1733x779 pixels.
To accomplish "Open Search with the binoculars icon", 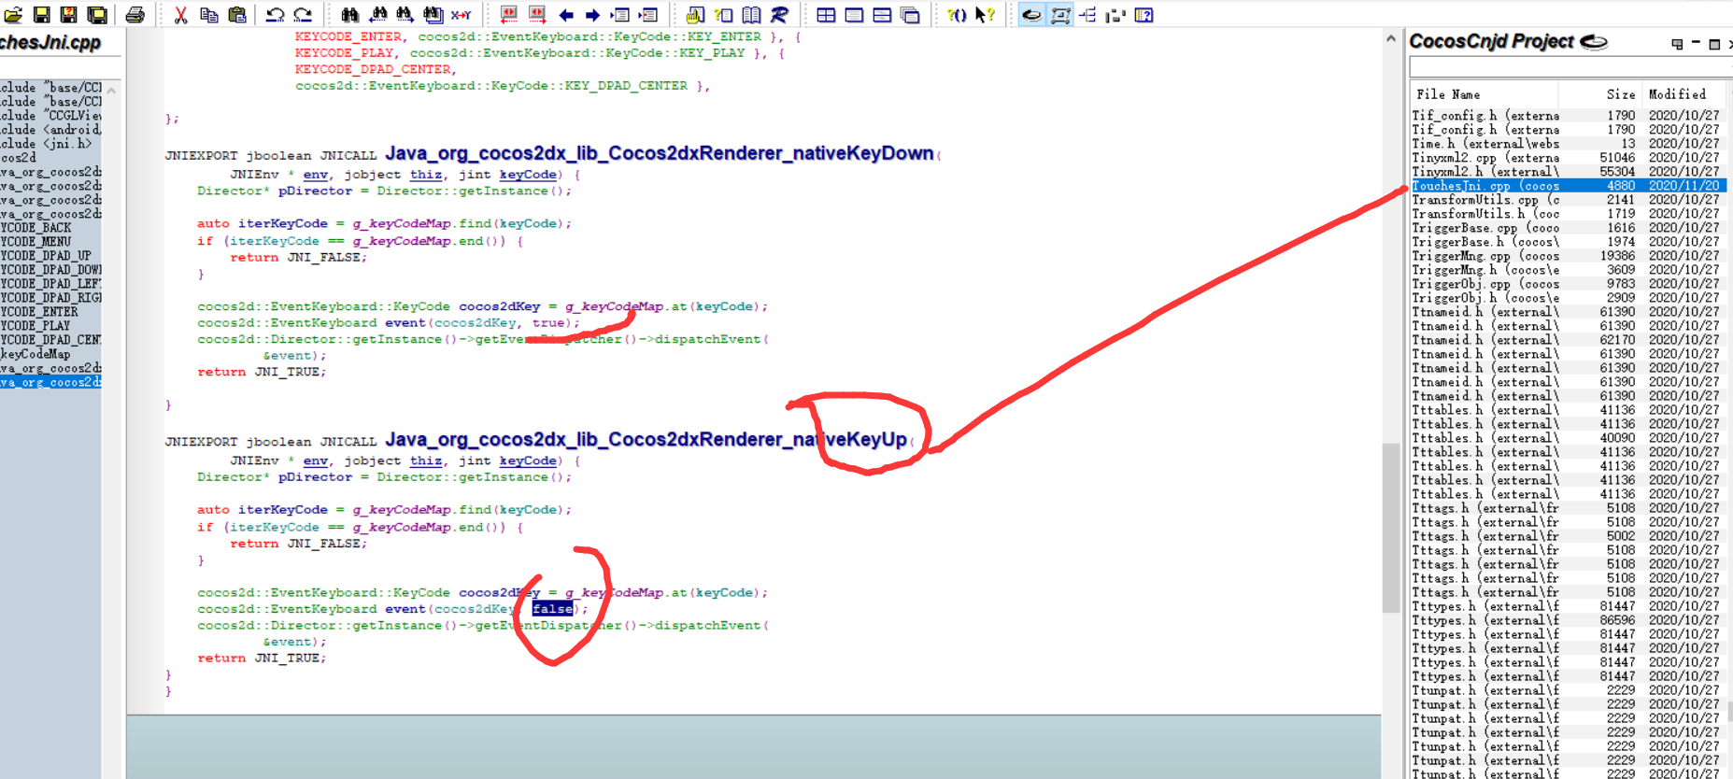I will [x=349, y=15].
